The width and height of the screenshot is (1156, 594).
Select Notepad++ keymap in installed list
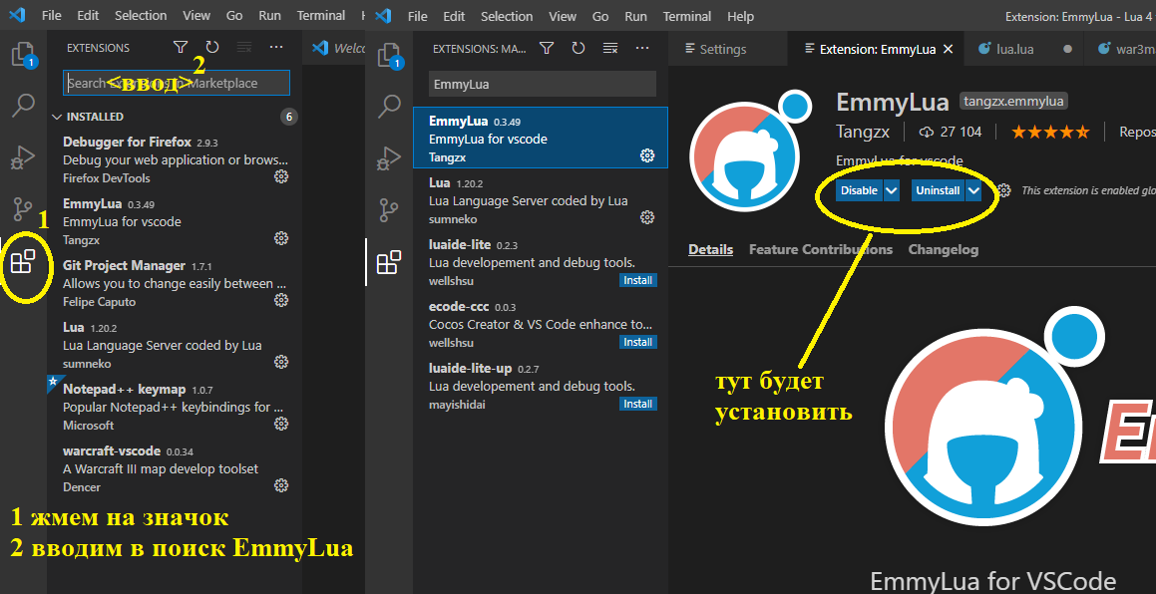[176, 407]
